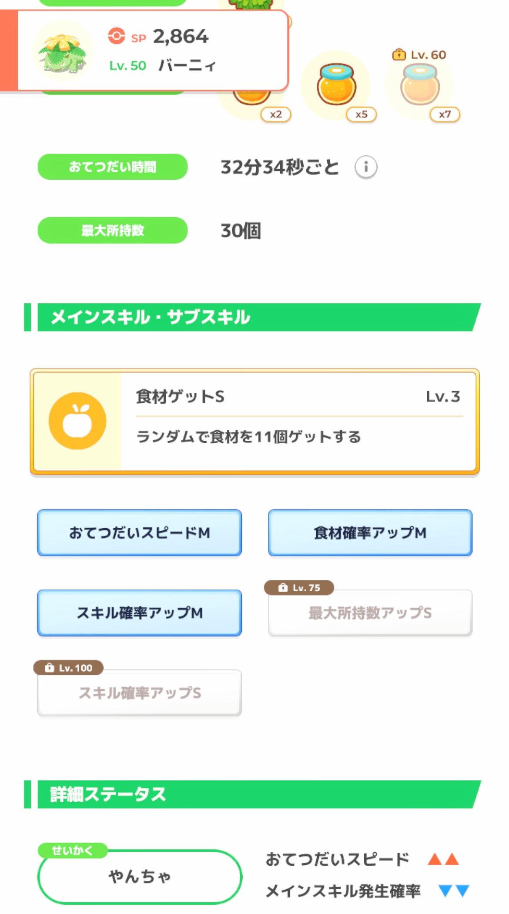Tap the 最大所持数 green label
This screenshot has height=914, width=509.
click(x=113, y=231)
